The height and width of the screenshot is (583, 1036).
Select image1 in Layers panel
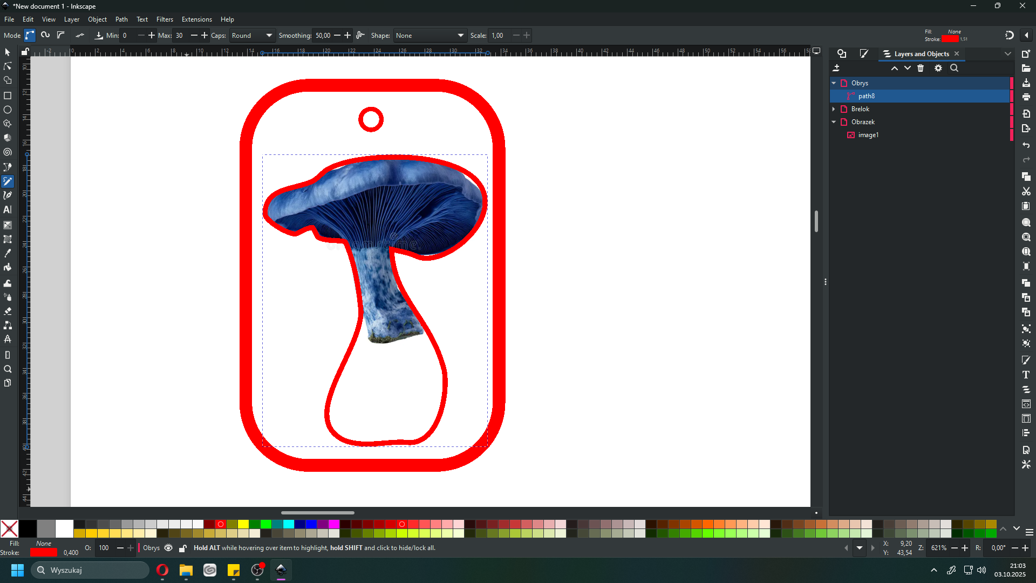868,135
